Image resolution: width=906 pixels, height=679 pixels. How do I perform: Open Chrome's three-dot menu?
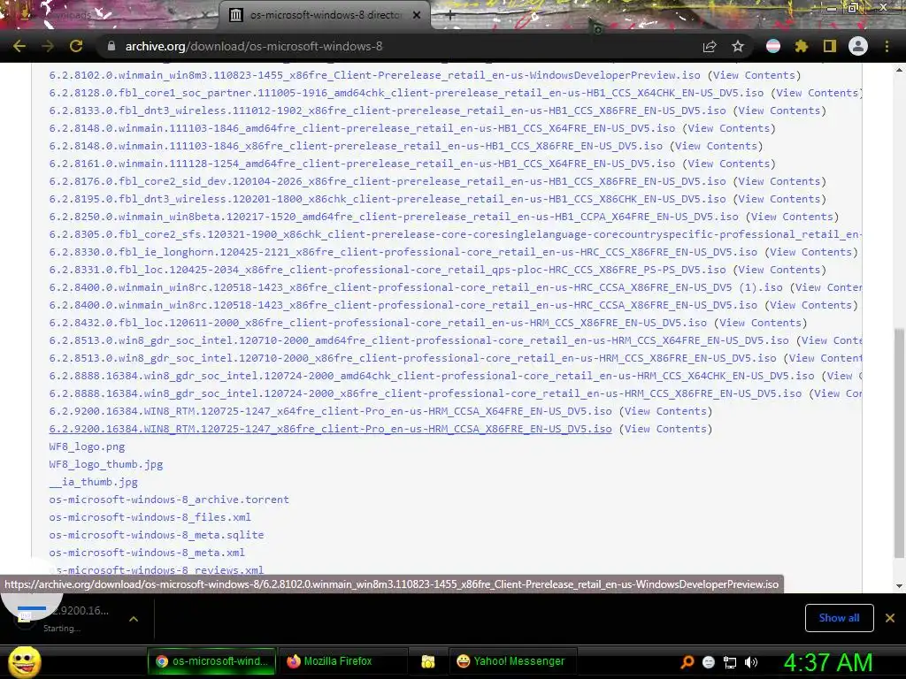[x=887, y=46]
